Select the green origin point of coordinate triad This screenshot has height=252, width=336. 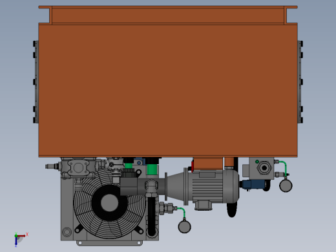16,236
